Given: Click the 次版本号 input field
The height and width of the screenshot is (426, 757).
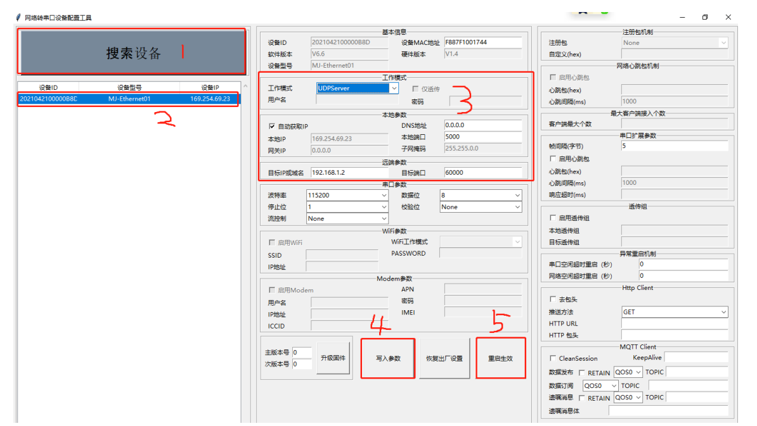Looking at the screenshot, I should click(x=302, y=364).
